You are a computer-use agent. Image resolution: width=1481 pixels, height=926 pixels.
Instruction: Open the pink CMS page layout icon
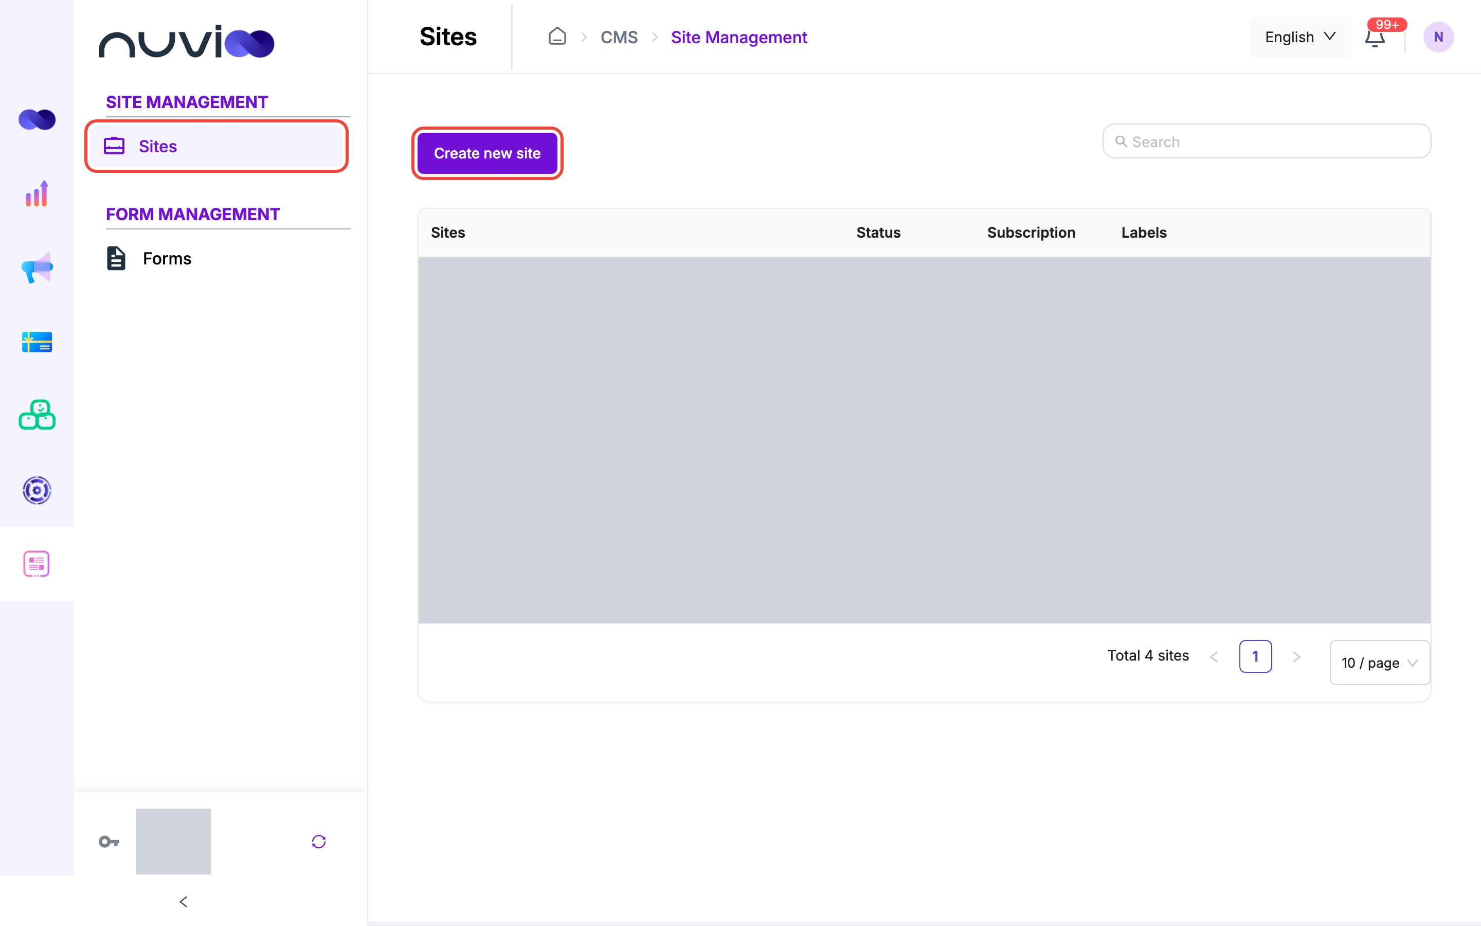[x=37, y=563]
